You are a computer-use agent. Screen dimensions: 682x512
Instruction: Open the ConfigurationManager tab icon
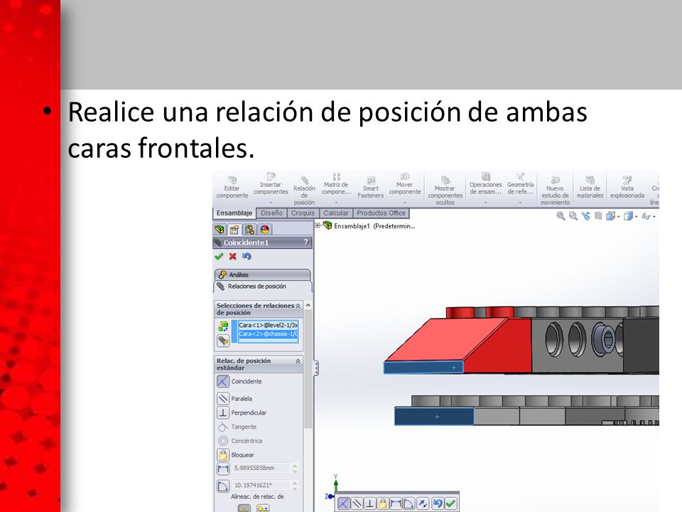(x=249, y=229)
